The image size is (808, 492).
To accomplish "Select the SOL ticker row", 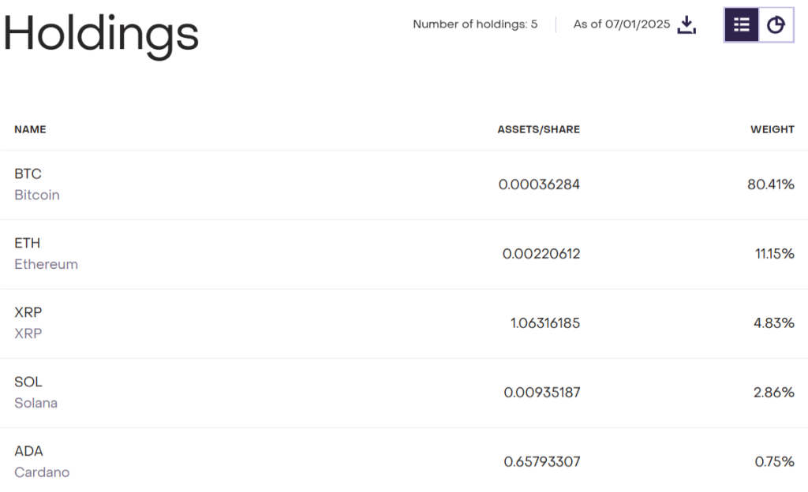I will click(28, 382).
